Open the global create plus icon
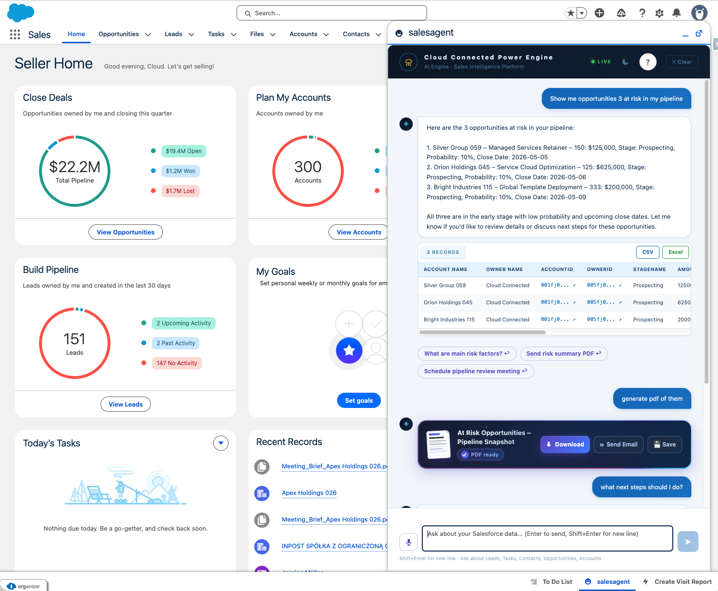Viewport: 718px width, 591px height. tap(599, 13)
